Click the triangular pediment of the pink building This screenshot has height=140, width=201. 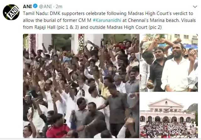166,103
